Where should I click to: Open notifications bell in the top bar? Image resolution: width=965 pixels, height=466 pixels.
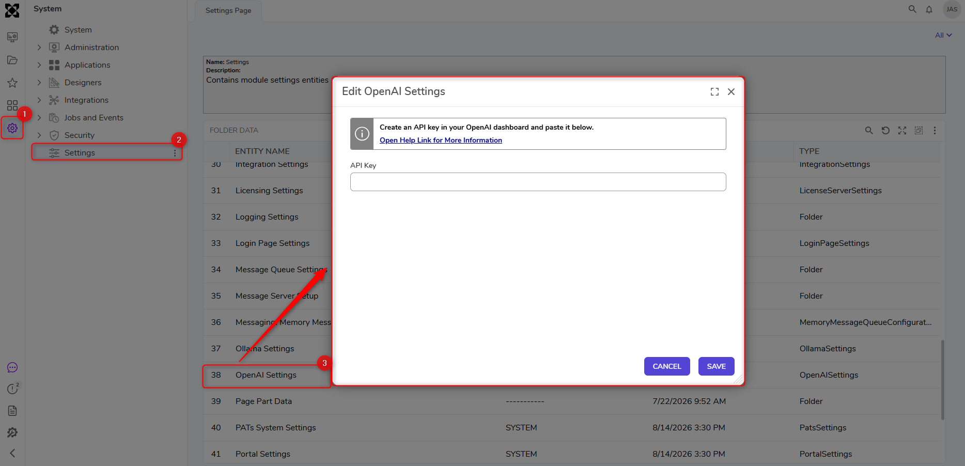click(929, 9)
